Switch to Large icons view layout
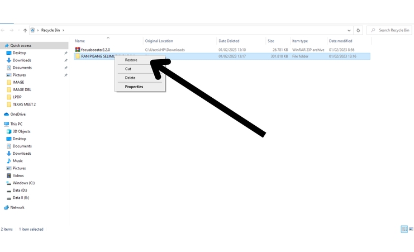The width and height of the screenshot is (414, 252). coord(411,229)
